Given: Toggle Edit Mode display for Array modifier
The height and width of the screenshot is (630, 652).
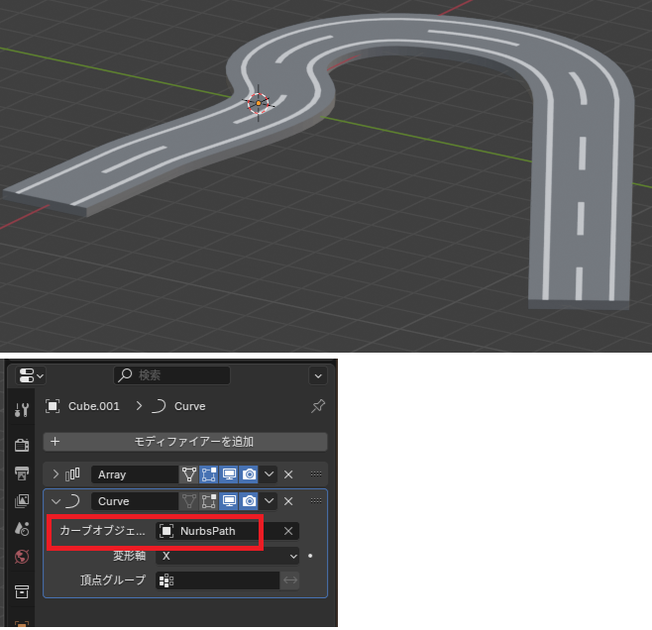Looking at the screenshot, I should click(208, 474).
